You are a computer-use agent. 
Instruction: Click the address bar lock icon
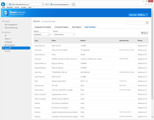[x=47, y=4]
